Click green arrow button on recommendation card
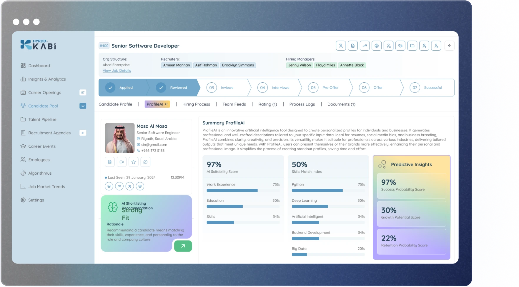Viewport: 519px width, 287px height. [183, 246]
